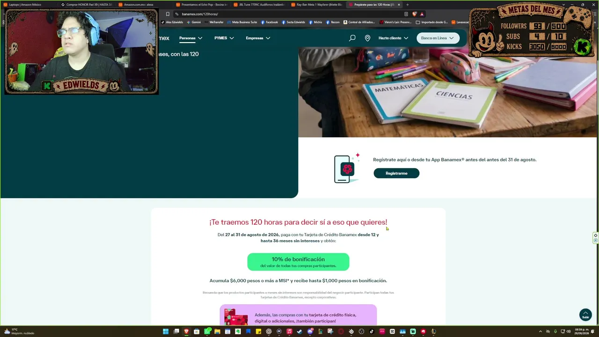
Task: Bookmark this page with the bookmark icon
Action: tap(168, 14)
